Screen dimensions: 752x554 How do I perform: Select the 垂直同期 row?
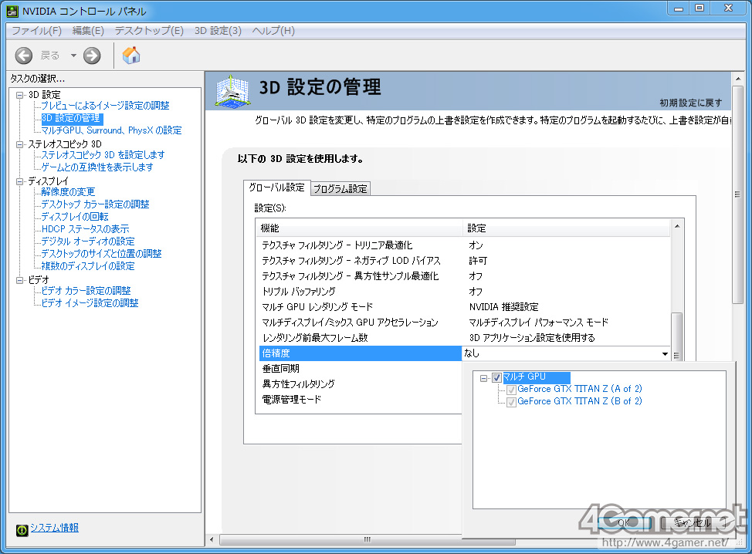pyautogui.click(x=360, y=369)
